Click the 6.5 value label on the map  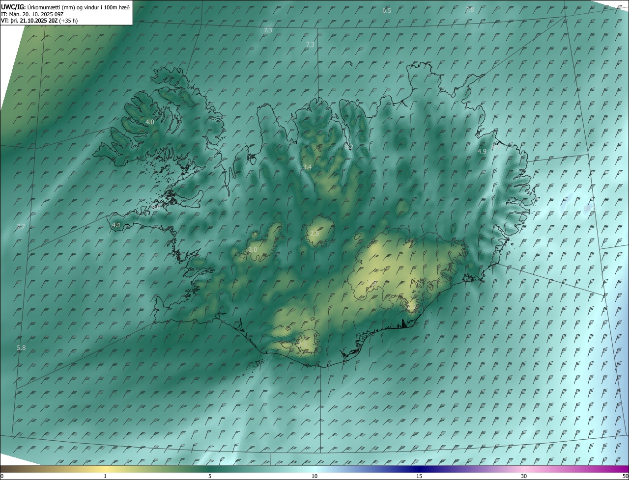pyautogui.click(x=387, y=10)
